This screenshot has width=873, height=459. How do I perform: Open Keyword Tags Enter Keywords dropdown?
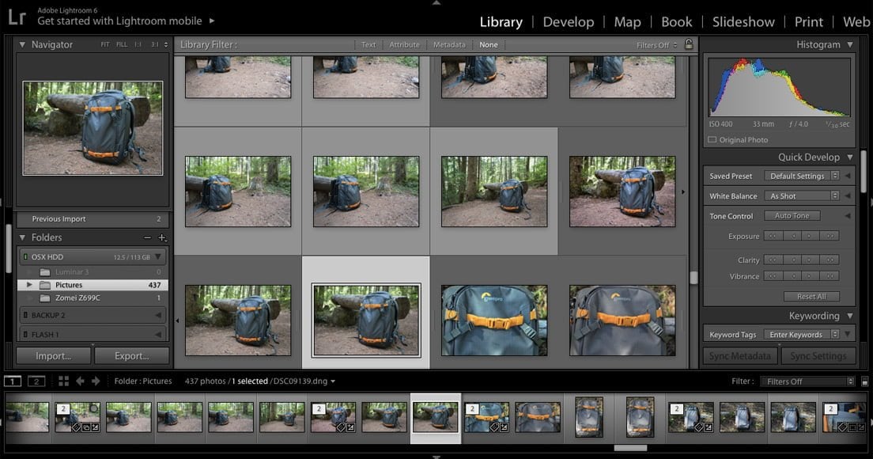802,335
